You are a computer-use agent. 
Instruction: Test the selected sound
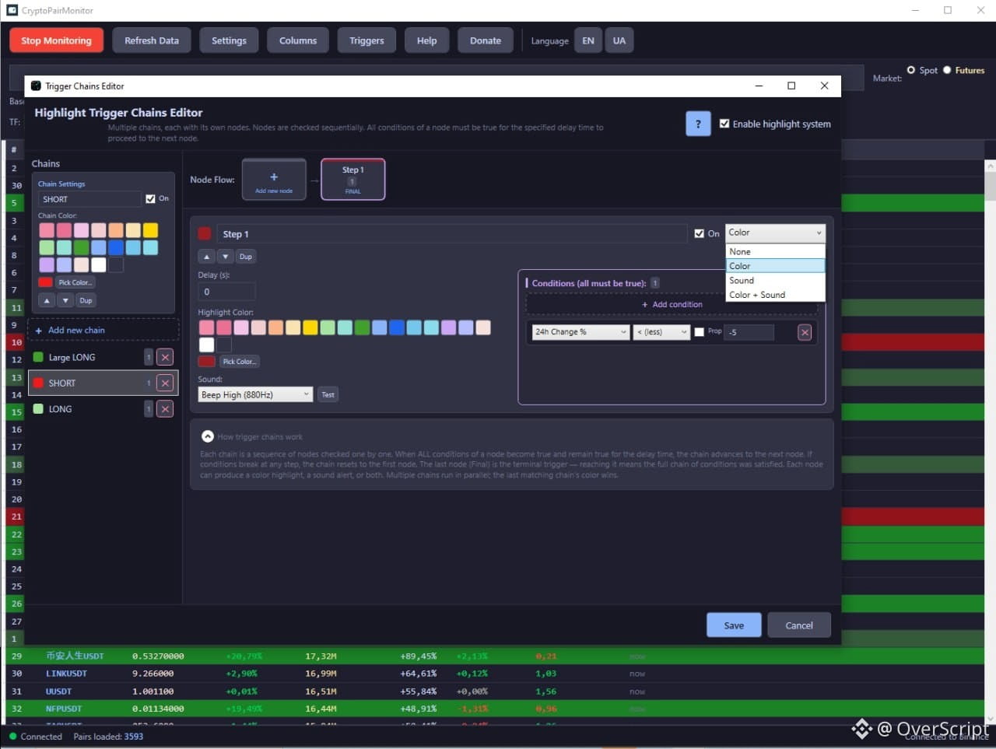[x=328, y=395]
